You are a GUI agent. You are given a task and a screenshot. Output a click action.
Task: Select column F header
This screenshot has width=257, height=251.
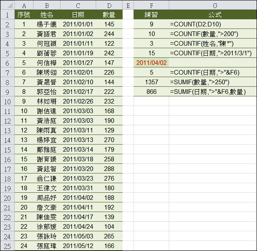click(152, 5)
